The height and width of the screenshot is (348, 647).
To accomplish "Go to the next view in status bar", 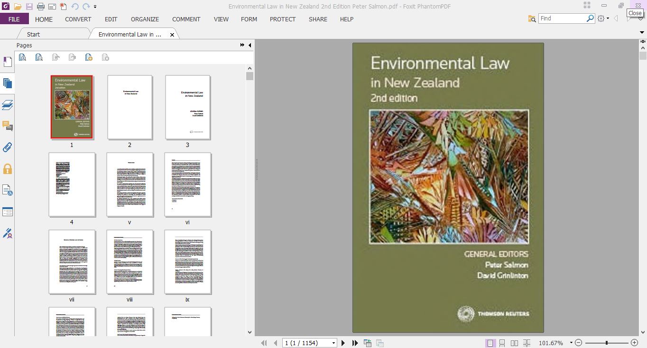I will point(379,343).
